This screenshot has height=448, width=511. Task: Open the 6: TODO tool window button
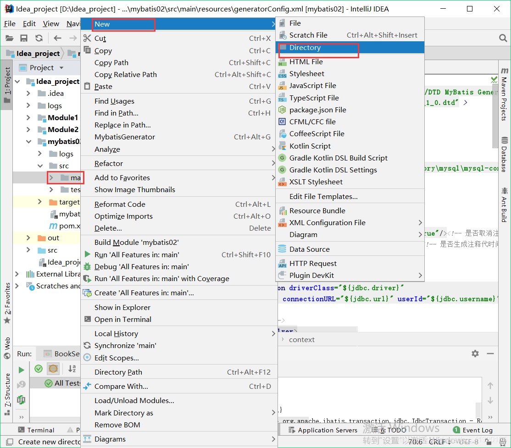click(390, 430)
